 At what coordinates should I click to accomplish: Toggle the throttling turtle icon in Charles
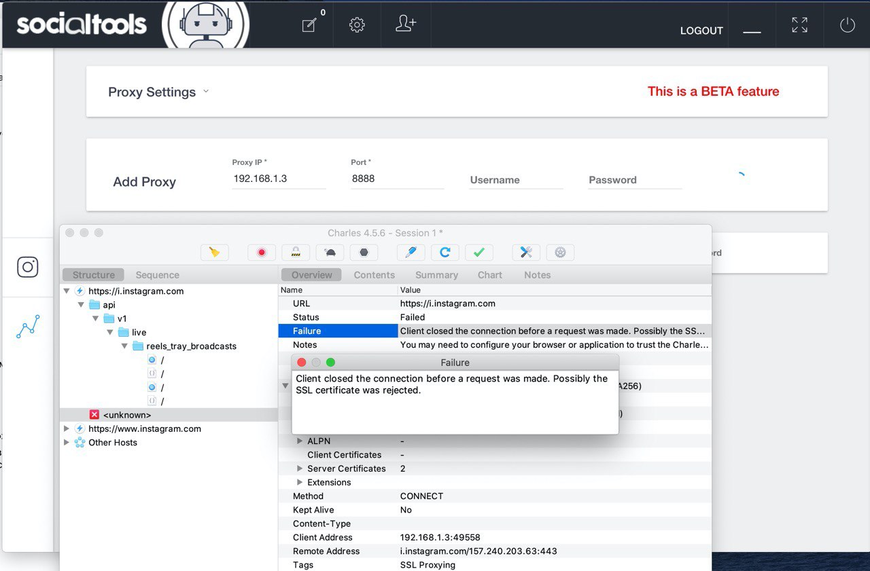pyautogui.click(x=330, y=253)
